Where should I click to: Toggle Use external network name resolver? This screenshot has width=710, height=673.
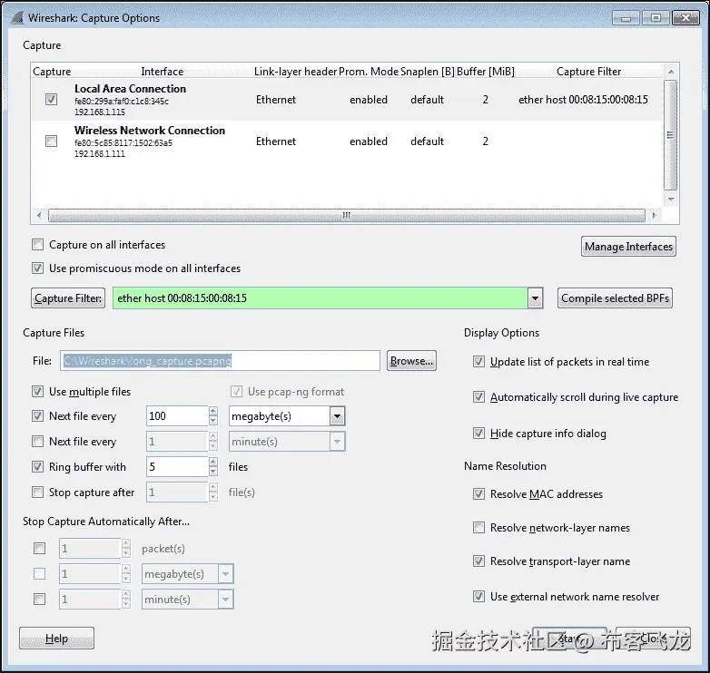[478, 597]
